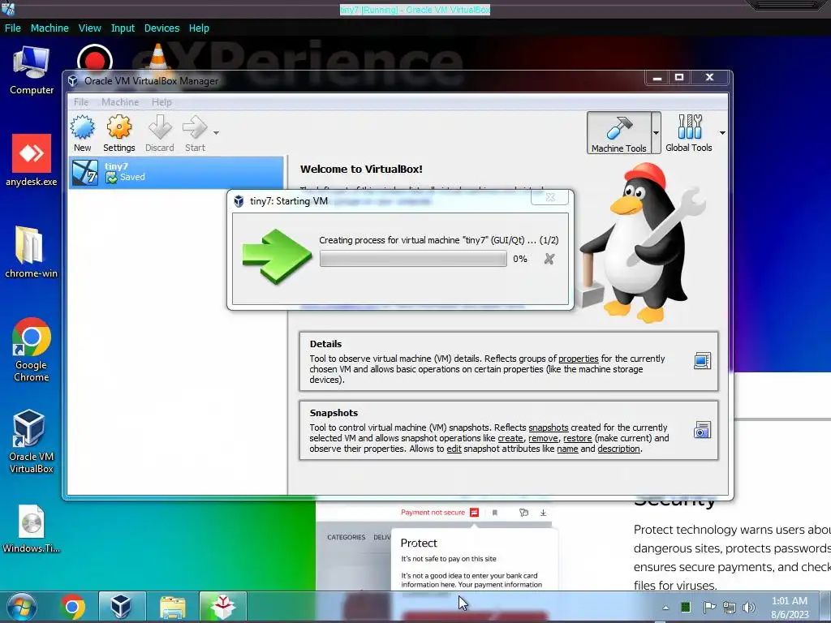Select the Google Chrome desktop shortcut
The image size is (831, 623).
tap(32, 350)
